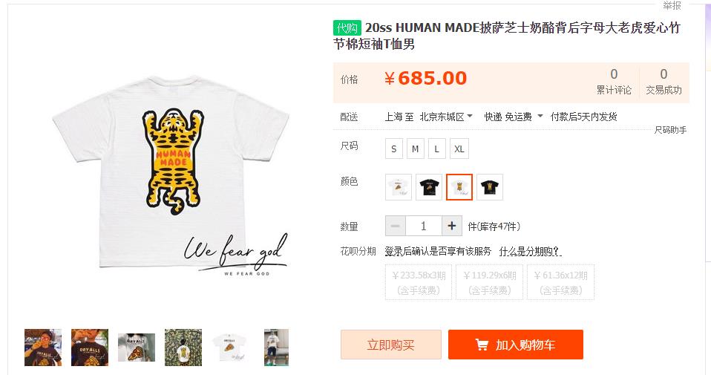Decrease quantity with the minus button
The height and width of the screenshot is (375, 711).
[x=396, y=226]
